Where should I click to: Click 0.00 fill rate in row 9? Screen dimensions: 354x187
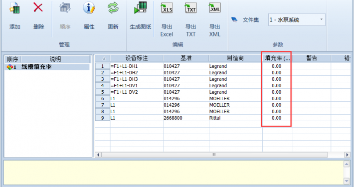pyautogui.click(x=277, y=118)
